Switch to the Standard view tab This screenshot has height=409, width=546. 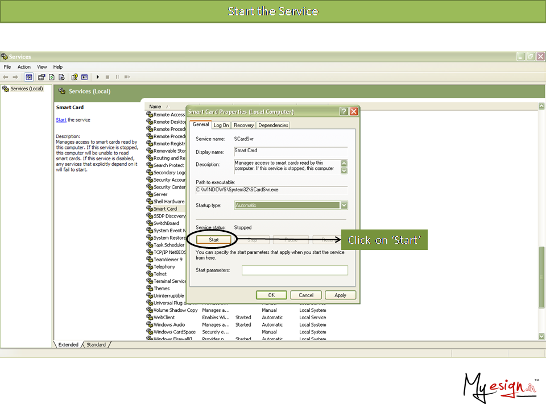pyautogui.click(x=96, y=345)
